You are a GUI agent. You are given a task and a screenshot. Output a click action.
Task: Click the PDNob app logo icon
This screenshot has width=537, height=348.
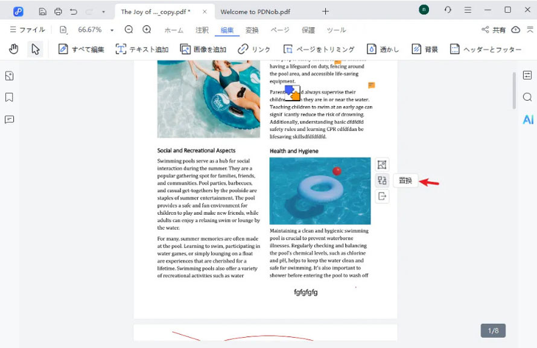point(18,11)
